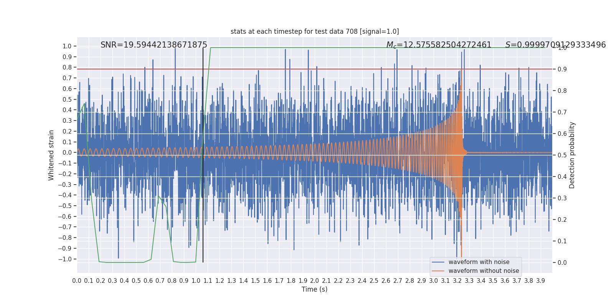Viewport: 614px width, 307px height.
Task: Click the plot title for test data 708
Action: coord(315,31)
